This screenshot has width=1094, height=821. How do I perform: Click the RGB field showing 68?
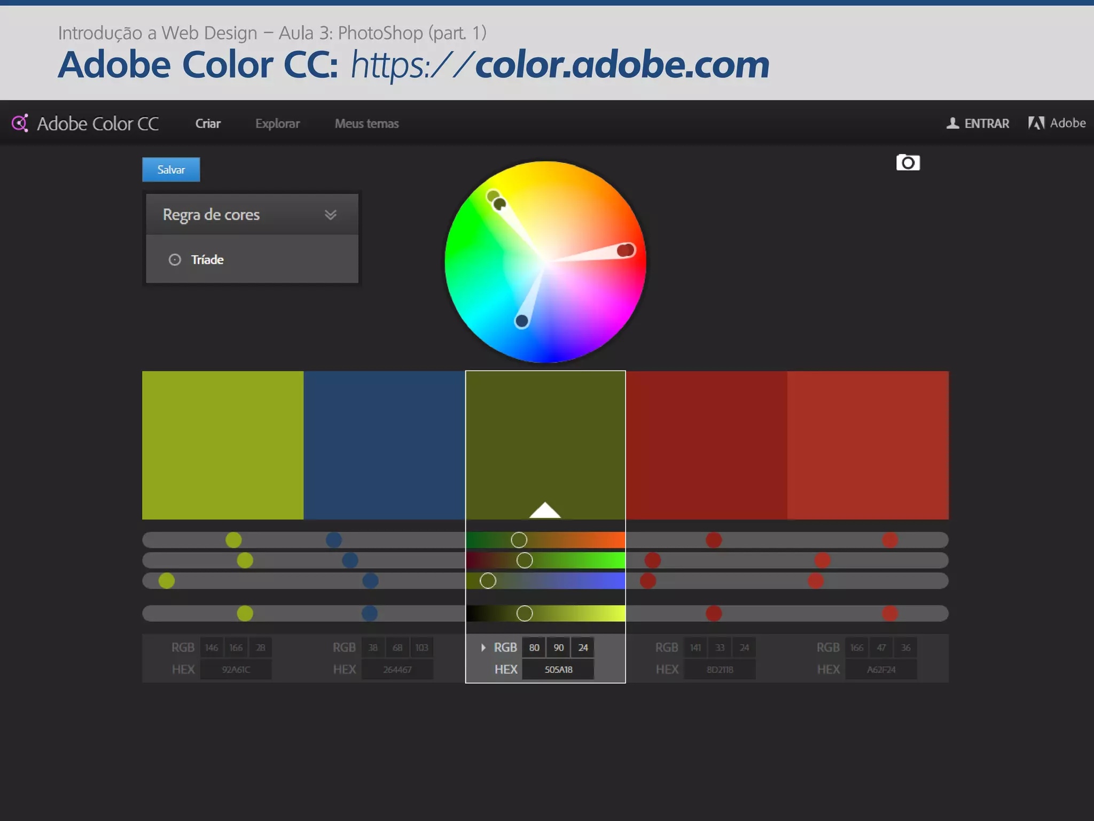coord(397,647)
